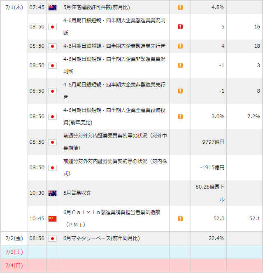Click the 4.8% previous value
Image resolution: width=263 pixels, height=273 pixels.
click(218, 7)
